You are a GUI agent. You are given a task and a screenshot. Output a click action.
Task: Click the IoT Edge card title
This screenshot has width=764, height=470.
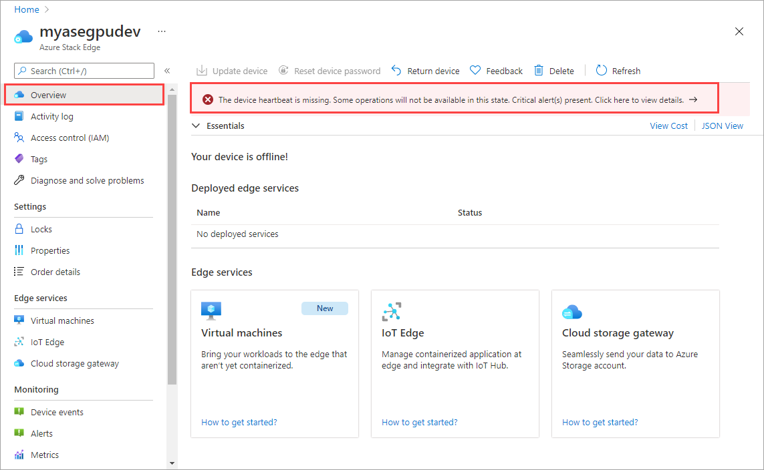[402, 332]
